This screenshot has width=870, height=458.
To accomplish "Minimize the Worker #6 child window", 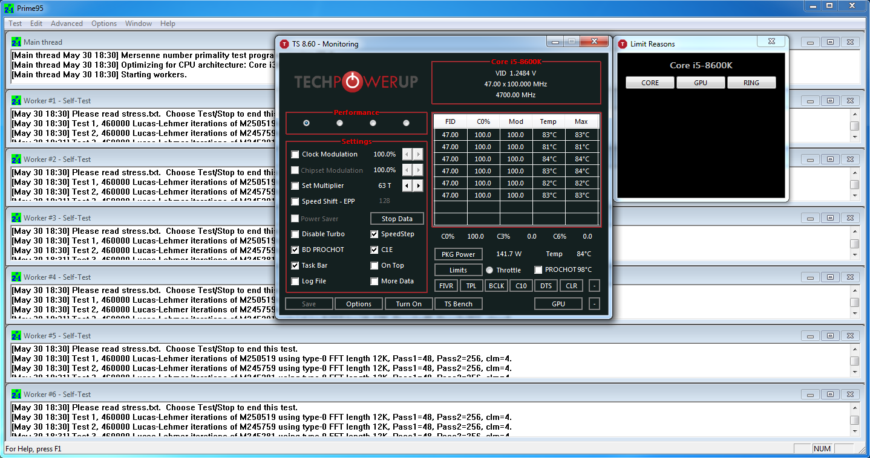I will point(810,395).
